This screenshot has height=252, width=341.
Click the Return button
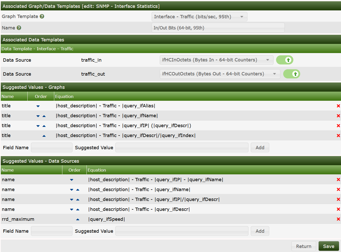303,246
